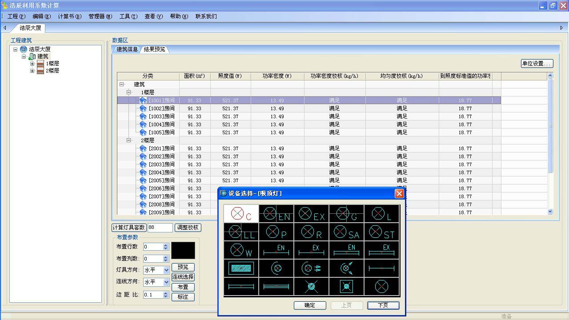569x320 pixels.
Task: Open the 查看 menu
Action: pyautogui.click(x=153, y=16)
